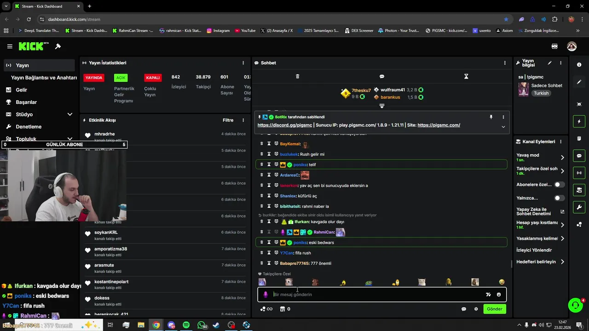The width and height of the screenshot is (589, 331).
Task: Open Yayın İstatistikleri three-dot menu
Action: pyautogui.click(x=243, y=63)
